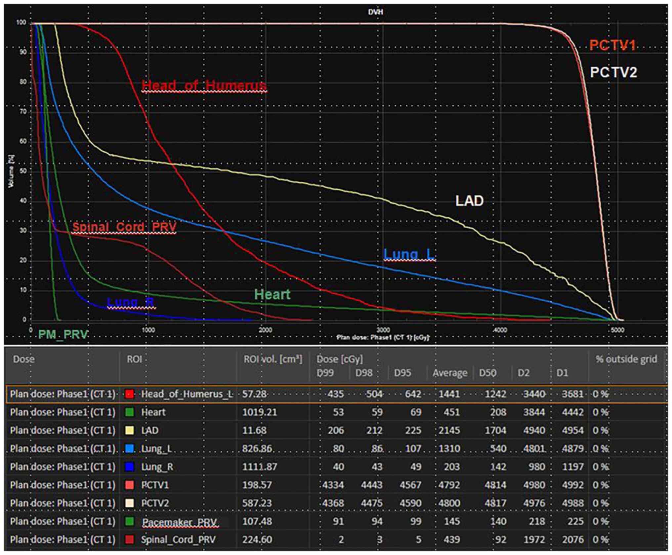Click the ROI vol. [cm³] column header
Viewport: 672px width, 555px height.
point(273,359)
